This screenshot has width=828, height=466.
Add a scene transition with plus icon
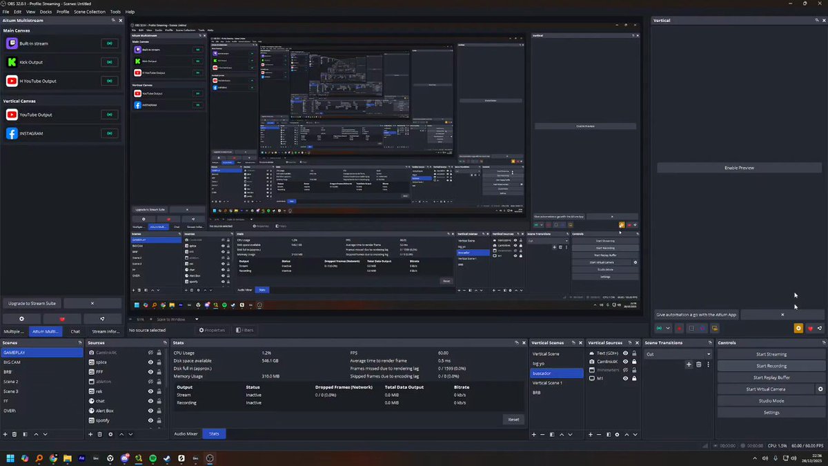pyautogui.click(x=689, y=364)
